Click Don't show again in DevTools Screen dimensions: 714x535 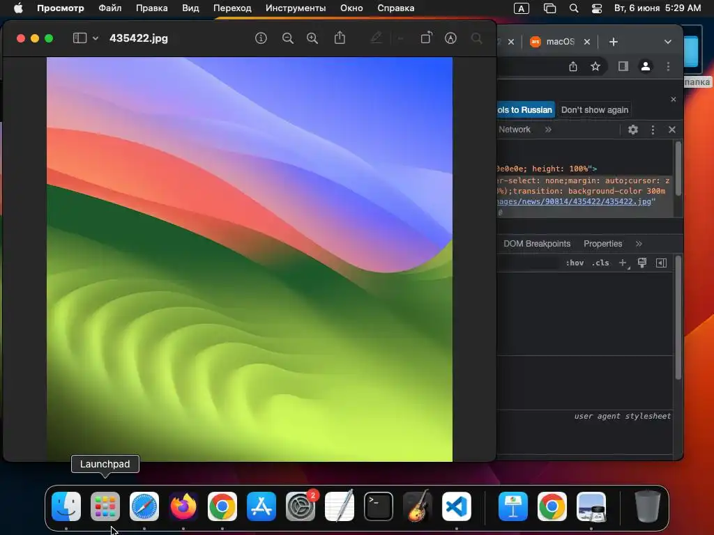tap(594, 109)
